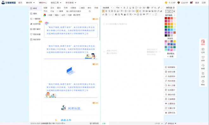Image resolution: width=209 pixels, height=125 pixels.
Task: Click search magnifier in style search box
Action: (90, 11)
